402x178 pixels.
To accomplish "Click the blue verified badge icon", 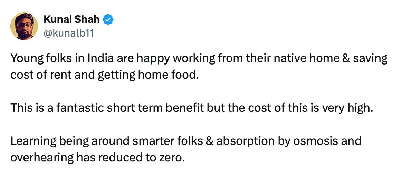I will click(x=109, y=20).
